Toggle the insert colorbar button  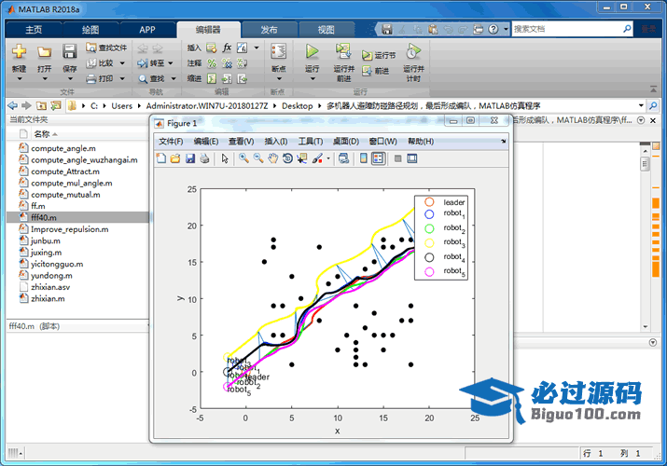(x=363, y=158)
